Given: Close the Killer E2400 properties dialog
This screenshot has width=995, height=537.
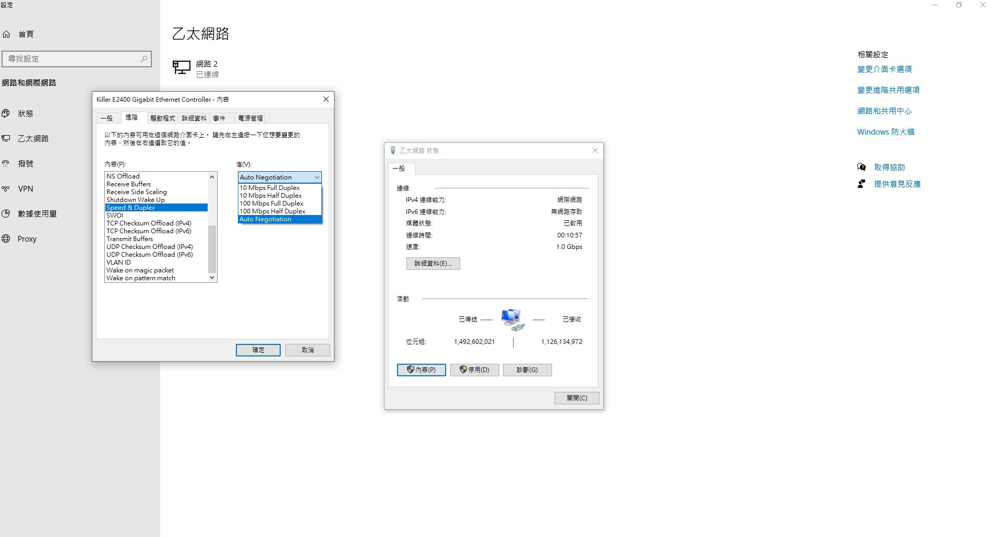Looking at the screenshot, I should pyautogui.click(x=326, y=99).
